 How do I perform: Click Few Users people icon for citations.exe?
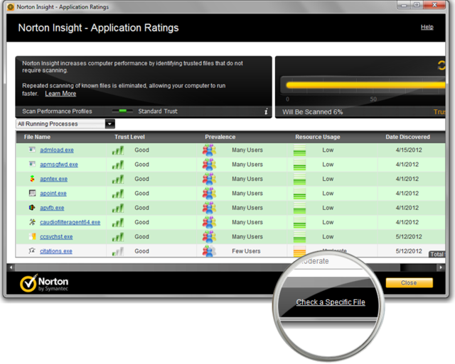pyautogui.click(x=209, y=250)
